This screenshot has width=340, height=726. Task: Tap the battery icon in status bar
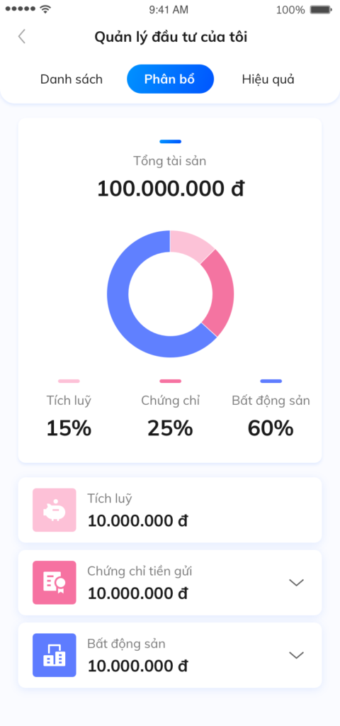click(x=321, y=10)
